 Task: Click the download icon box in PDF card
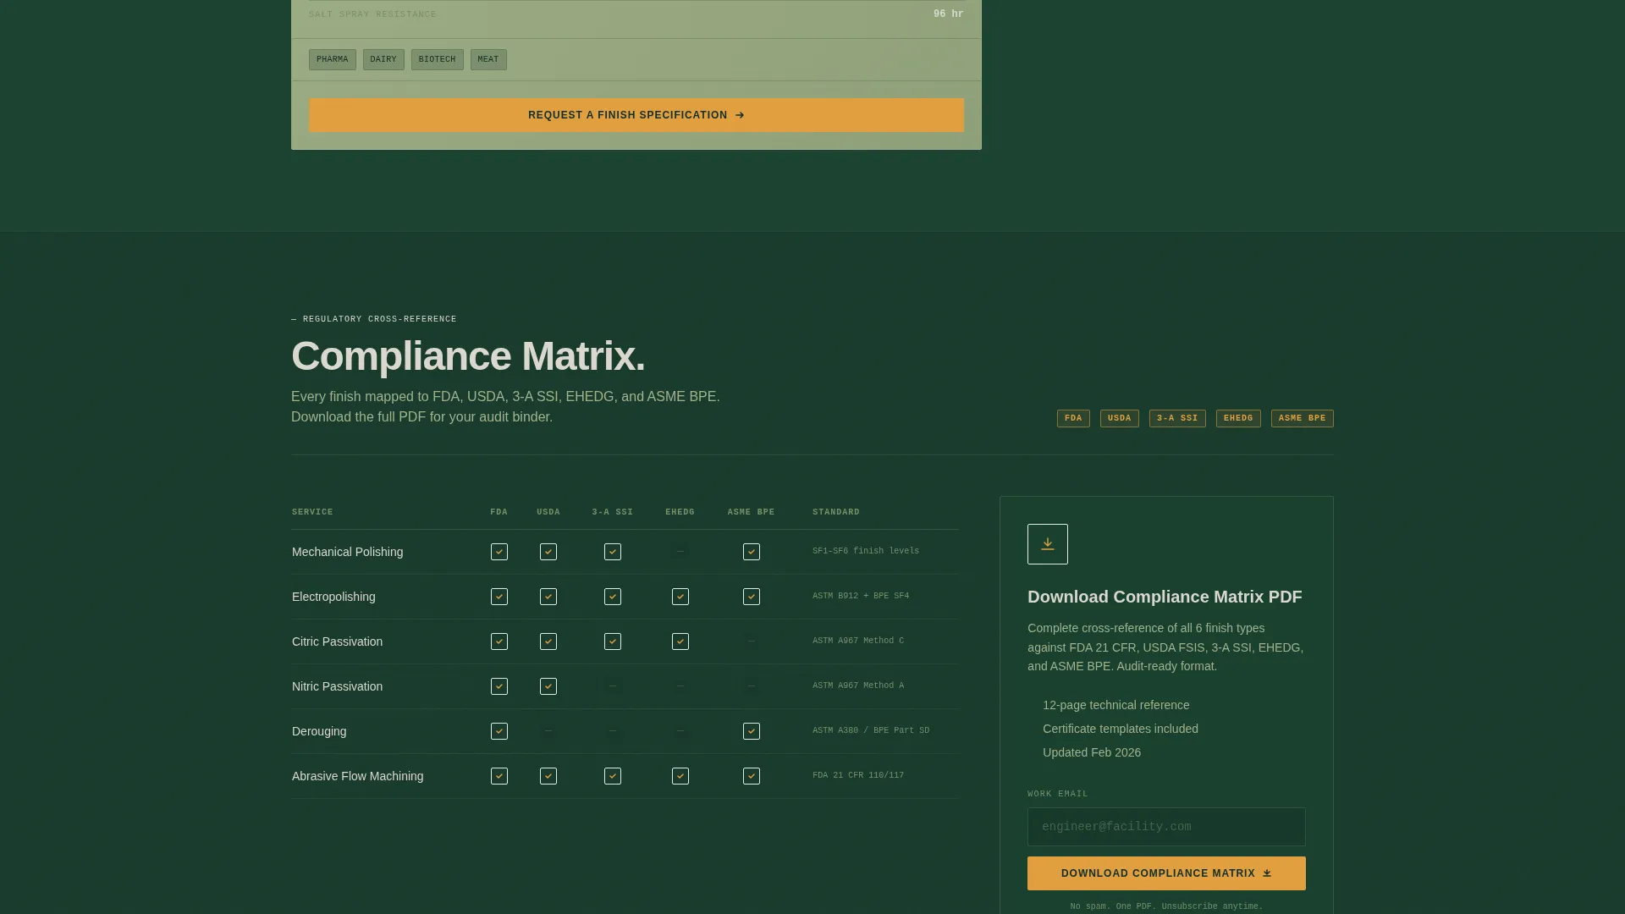click(x=1047, y=544)
